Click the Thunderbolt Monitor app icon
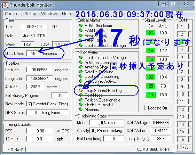This screenshot has width=196, height=155. tap(5, 5)
